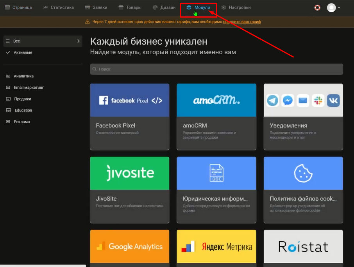Open the user avatar account menu
The width and height of the screenshot is (354, 267).
click(x=333, y=7)
